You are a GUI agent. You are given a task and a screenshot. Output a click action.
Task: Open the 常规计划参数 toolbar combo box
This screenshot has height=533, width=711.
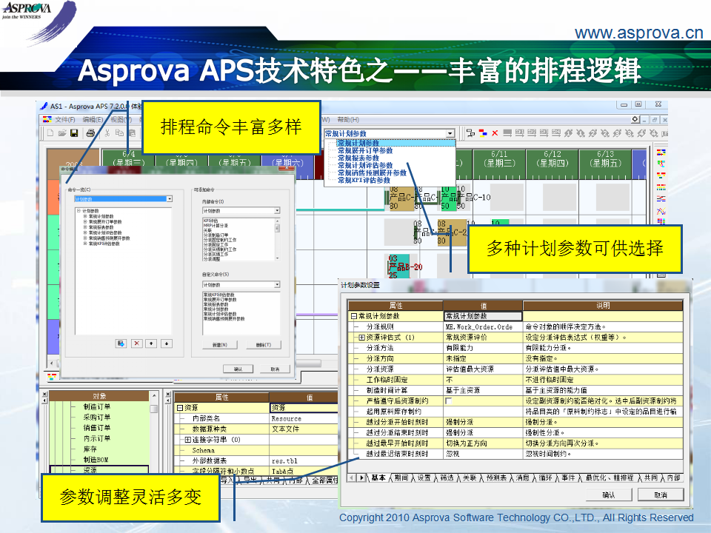tap(389, 133)
